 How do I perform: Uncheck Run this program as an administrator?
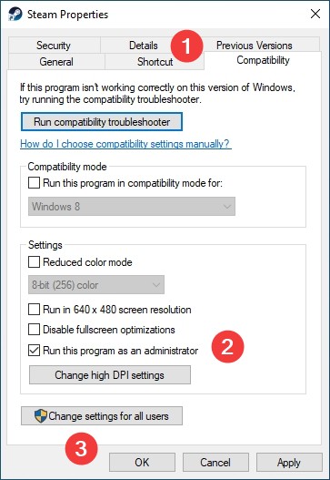point(34,350)
